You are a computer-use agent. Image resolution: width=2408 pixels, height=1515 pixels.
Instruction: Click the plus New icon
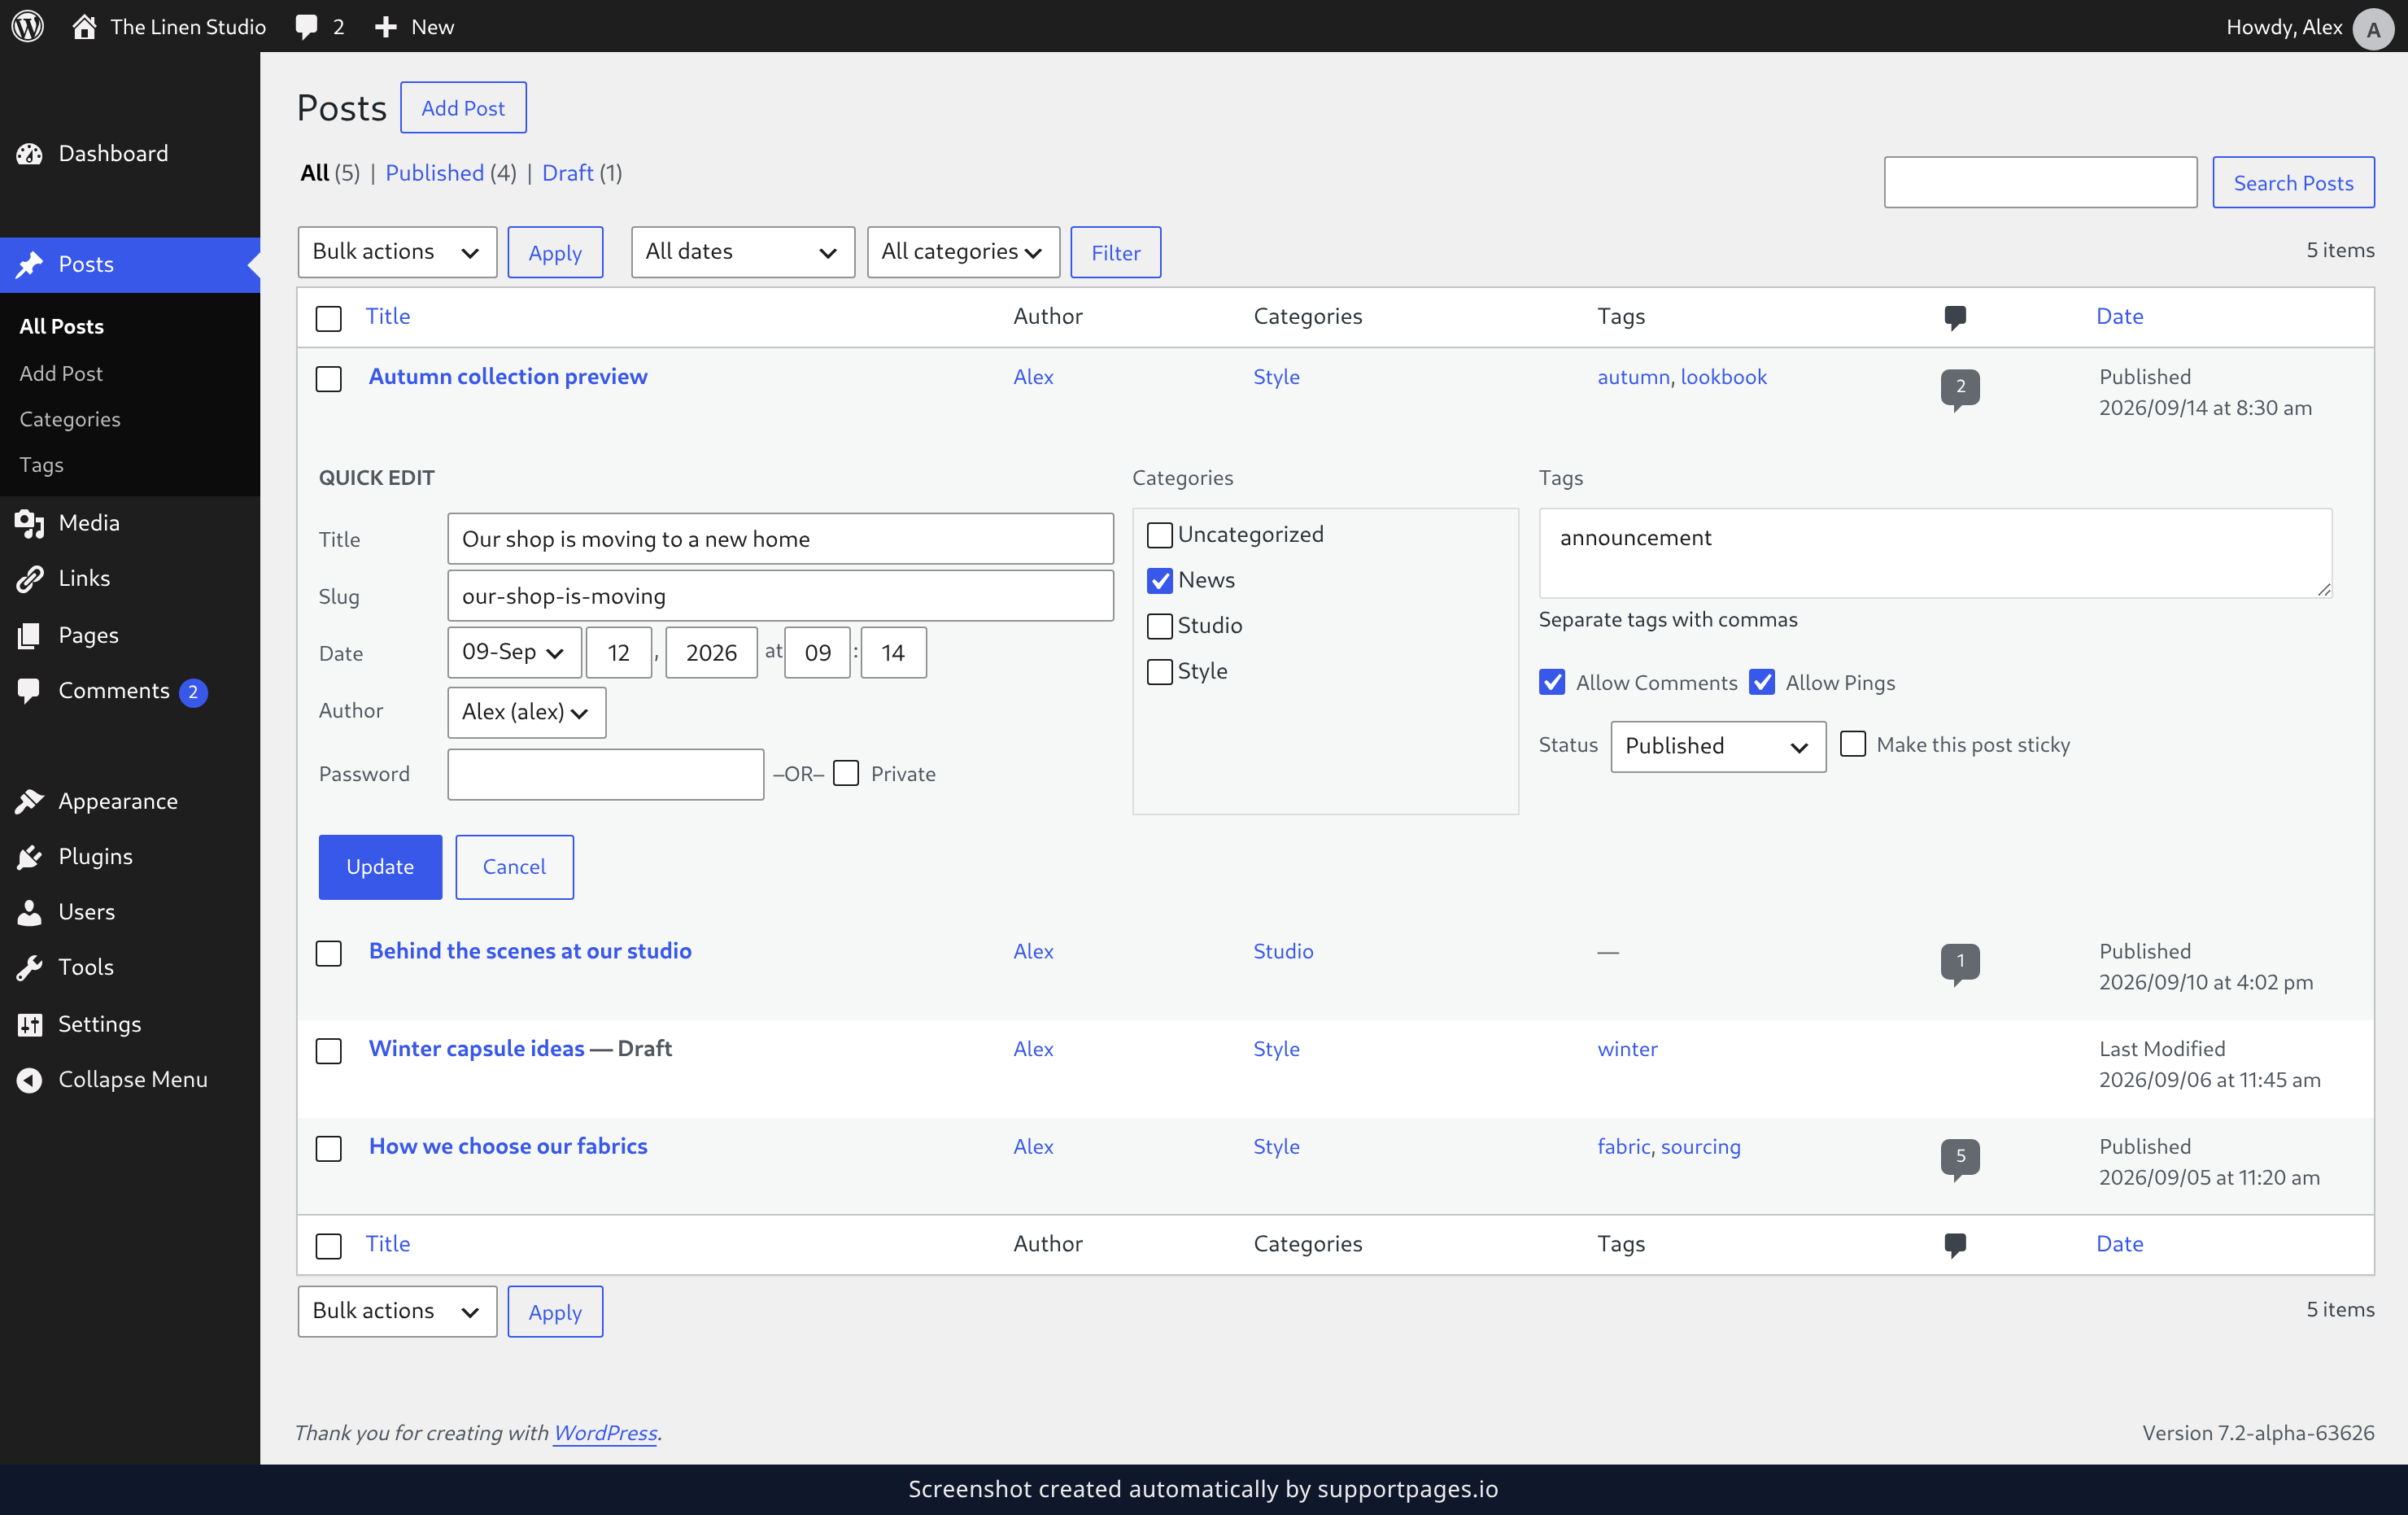click(x=385, y=27)
